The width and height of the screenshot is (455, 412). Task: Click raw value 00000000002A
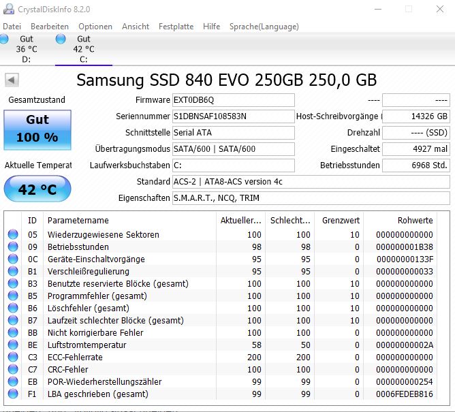[x=405, y=345]
